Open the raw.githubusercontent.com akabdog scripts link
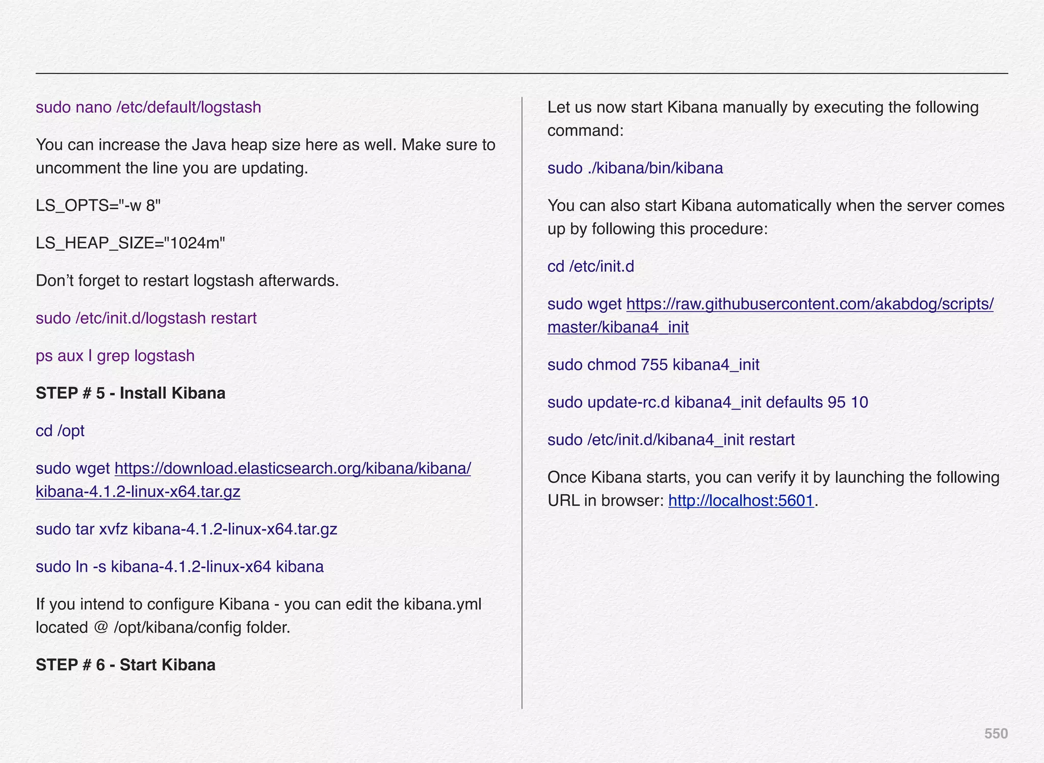The image size is (1044, 763). pyautogui.click(x=810, y=304)
